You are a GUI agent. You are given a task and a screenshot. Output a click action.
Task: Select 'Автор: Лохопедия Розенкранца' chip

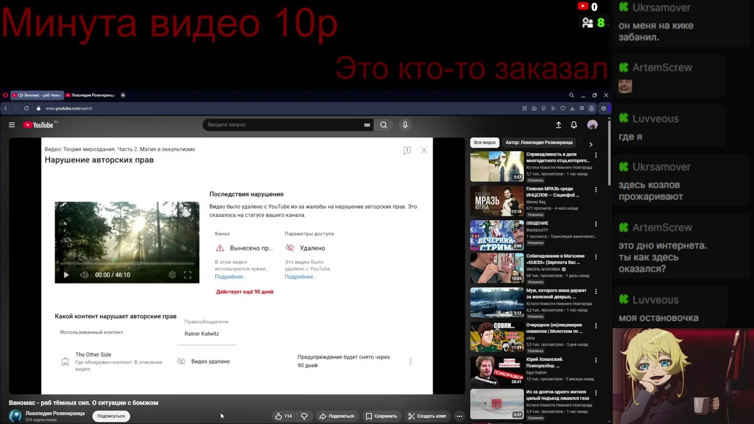click(x=539, y=143)
